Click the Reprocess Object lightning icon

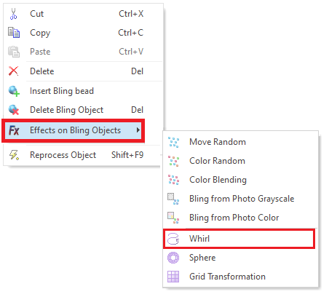click(14, 155)
